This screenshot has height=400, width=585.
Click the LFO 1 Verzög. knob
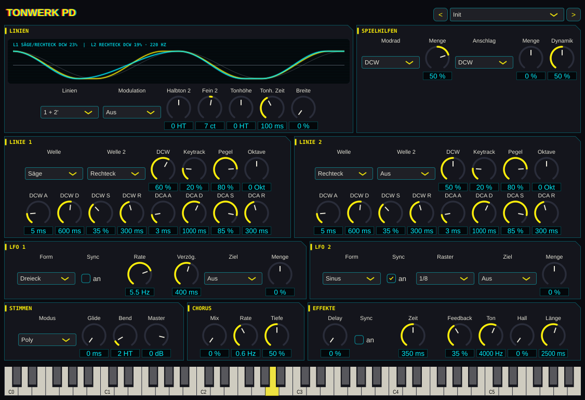[186, 274]
